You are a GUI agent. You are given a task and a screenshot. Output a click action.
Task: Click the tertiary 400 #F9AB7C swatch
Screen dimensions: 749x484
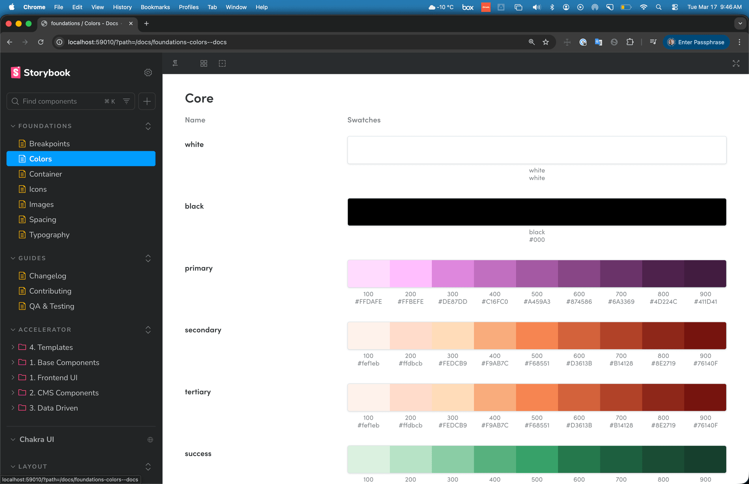(x=495, y=397)
